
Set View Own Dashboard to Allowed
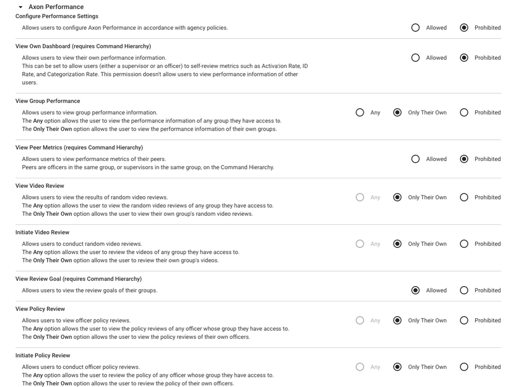(416, 58)
